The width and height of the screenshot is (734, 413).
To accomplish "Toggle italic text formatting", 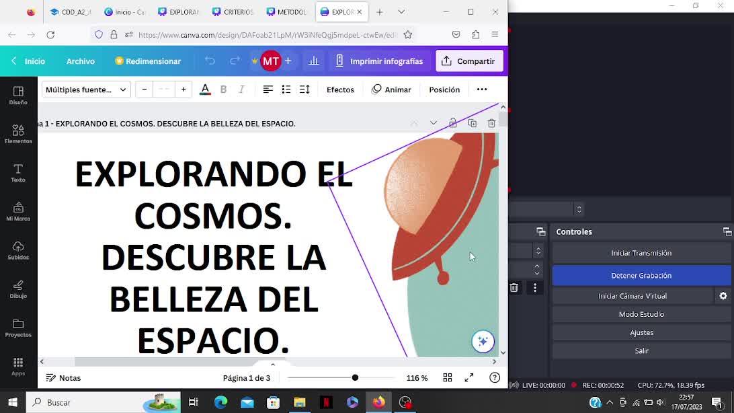I will [x=241, y=89].
